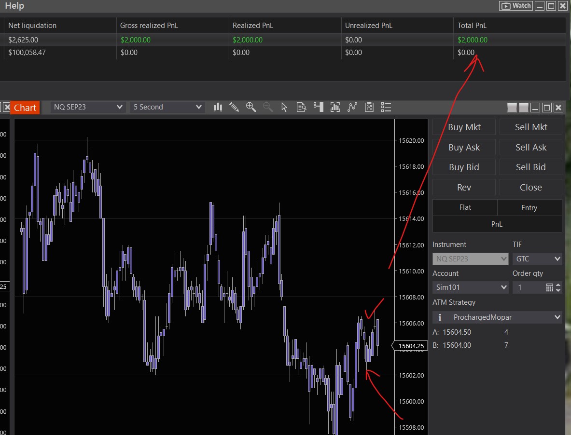This screenshot has height=435, width=571.
Task: Open the Help menu
Action: pos(14,6)
